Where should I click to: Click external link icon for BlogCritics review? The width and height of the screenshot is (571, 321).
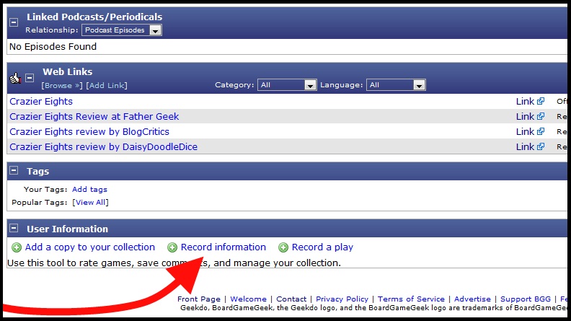point(540,132)
